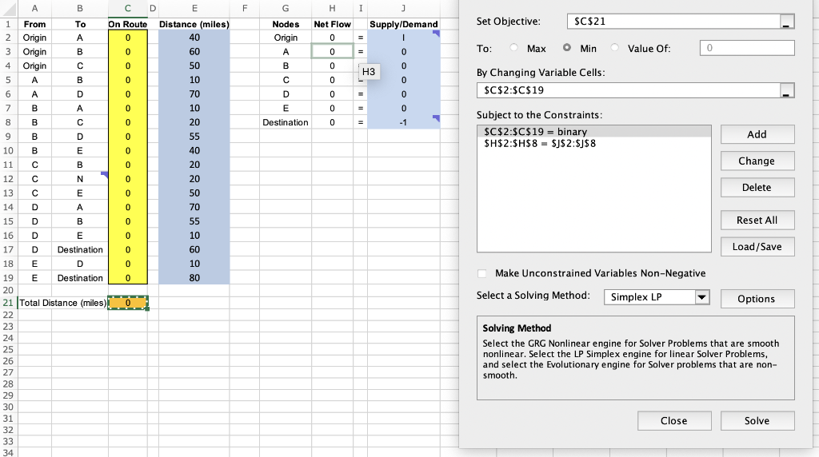Image resolution: width=819 pixels, height=457 pixels.
Task: Click cell B12 containing N
Action: pos(80,179)
